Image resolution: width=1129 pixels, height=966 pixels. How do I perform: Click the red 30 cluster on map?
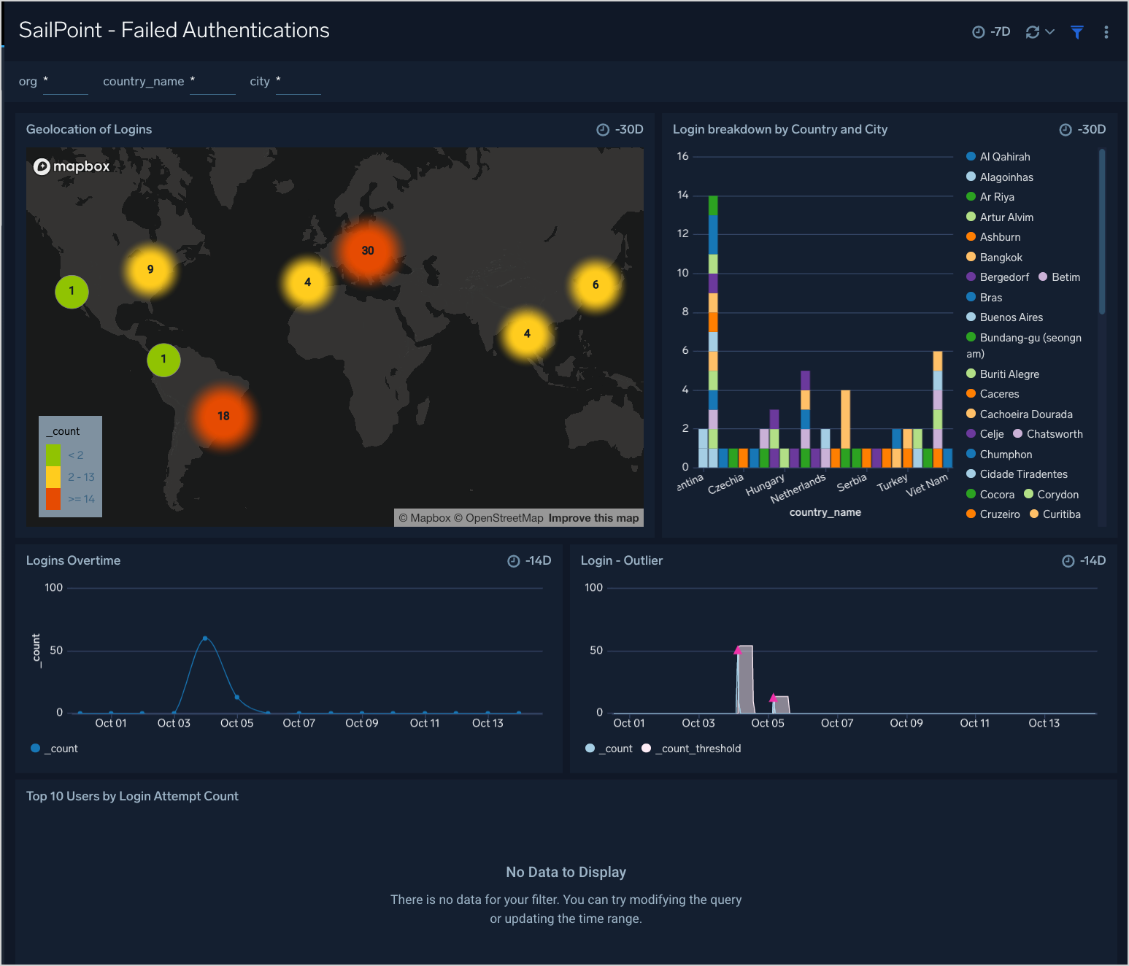[x=368, y=251]
